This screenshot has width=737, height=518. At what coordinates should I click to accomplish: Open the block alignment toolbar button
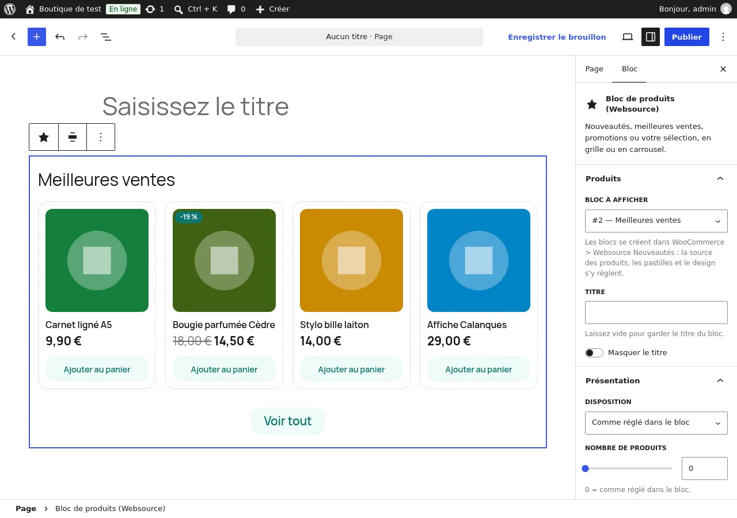tap(73, 137)
